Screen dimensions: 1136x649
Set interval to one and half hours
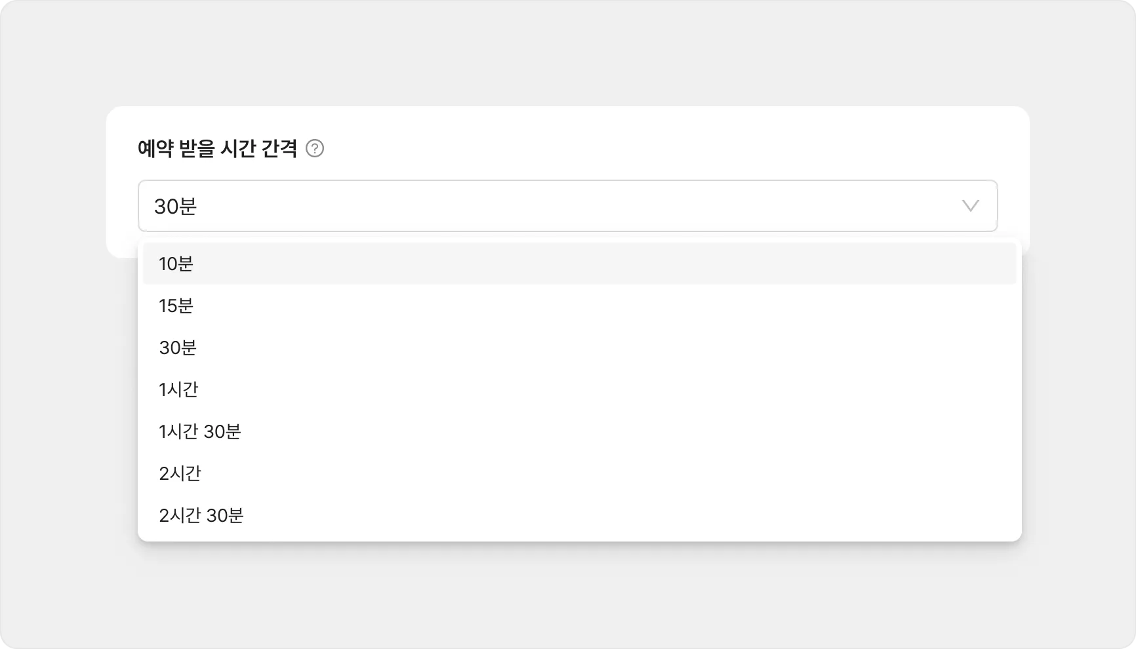580,431
